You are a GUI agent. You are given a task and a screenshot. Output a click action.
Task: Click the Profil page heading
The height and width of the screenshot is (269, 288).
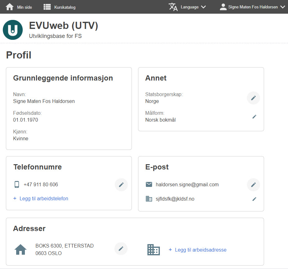point(19,55)
